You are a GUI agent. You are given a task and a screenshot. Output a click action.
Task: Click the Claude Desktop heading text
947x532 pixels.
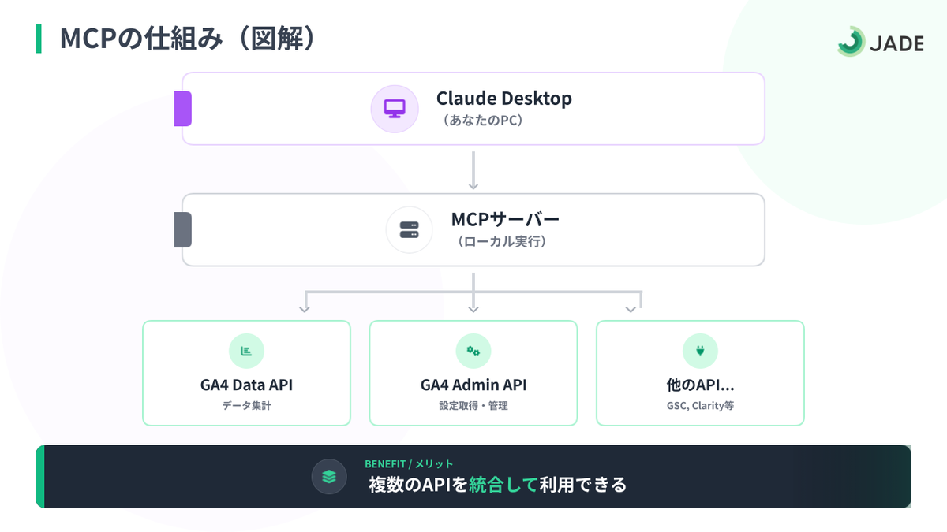pyautogui.click(x=504, y=99)
